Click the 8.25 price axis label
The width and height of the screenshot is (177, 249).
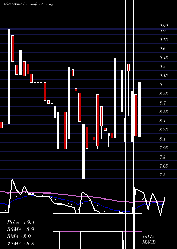(x=164, y=130)
